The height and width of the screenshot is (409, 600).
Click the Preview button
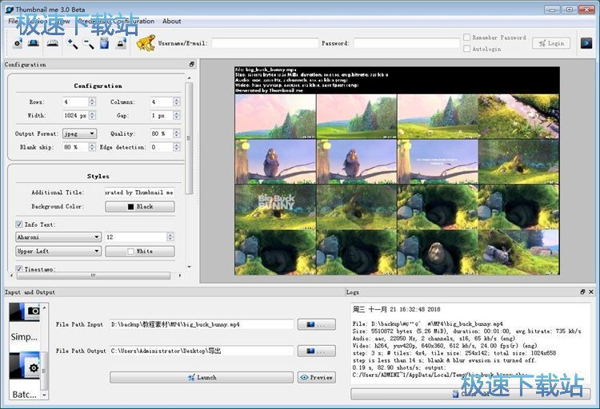pyautogui.click(x=317, y=377)
